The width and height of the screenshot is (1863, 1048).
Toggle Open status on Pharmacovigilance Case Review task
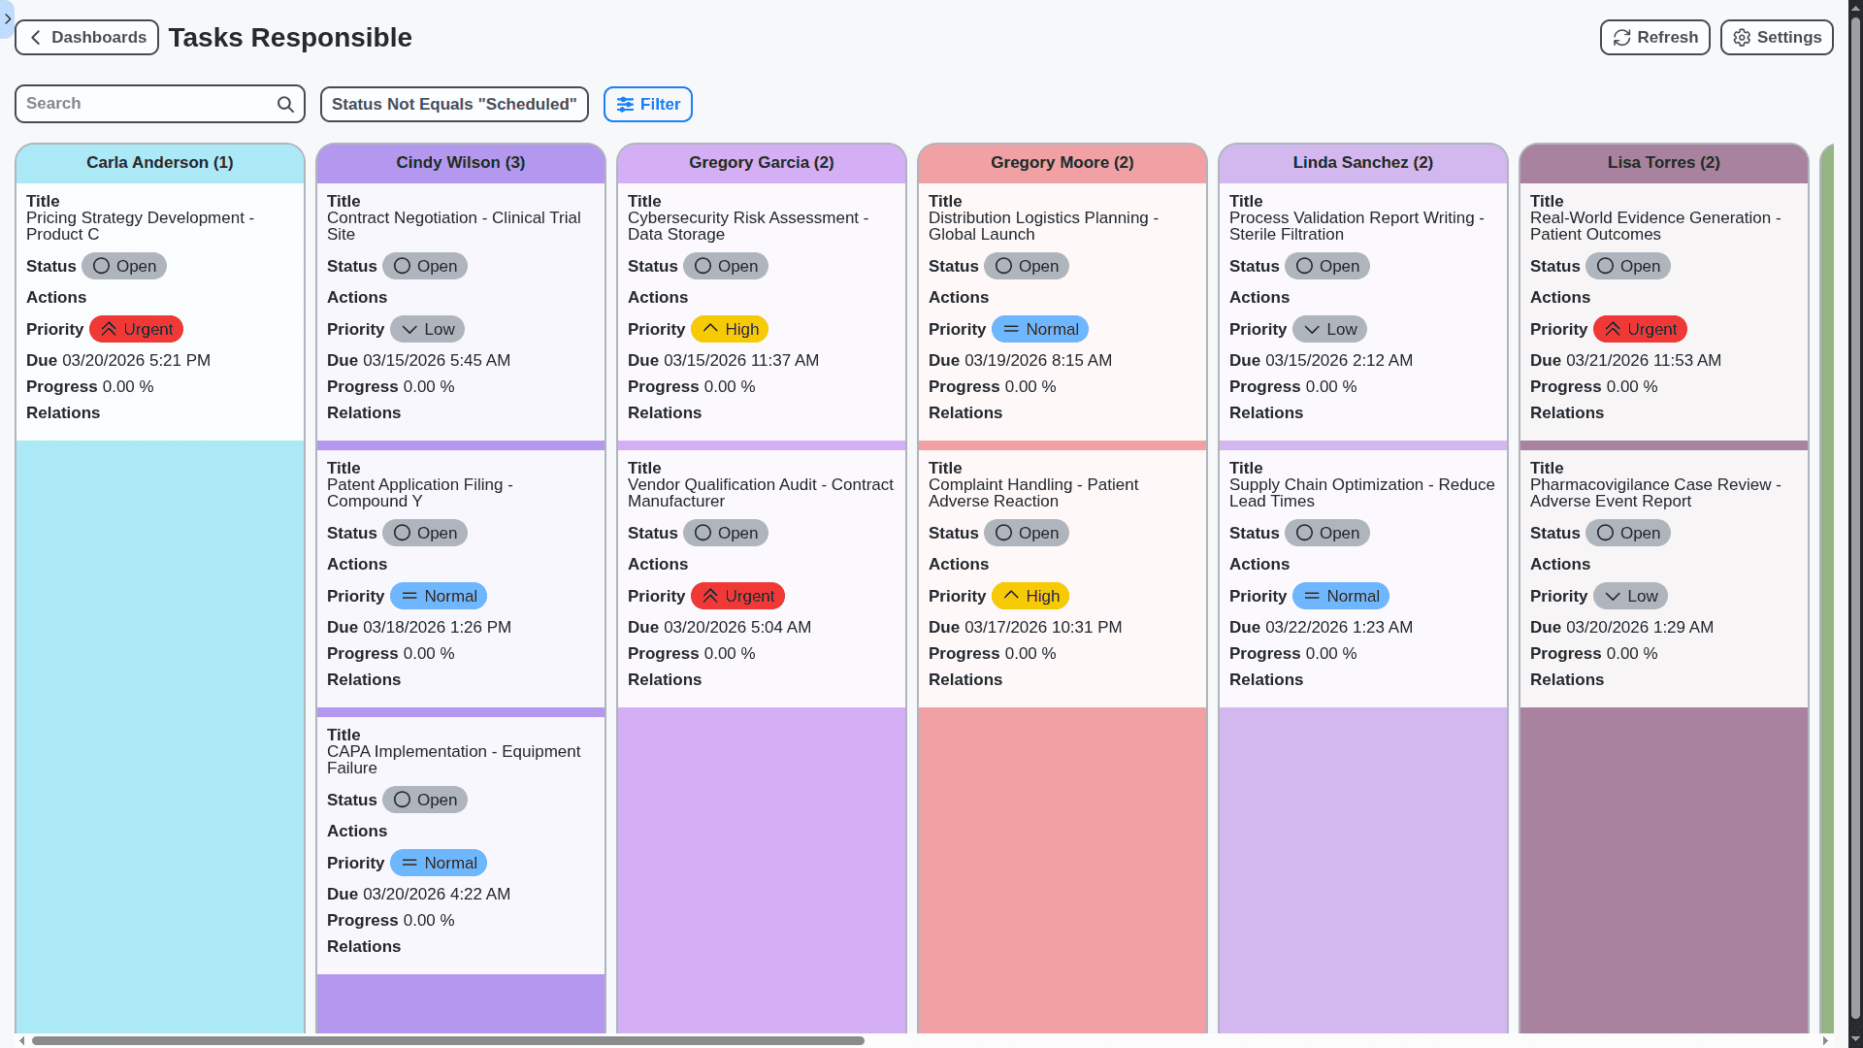pos(1628,533)
